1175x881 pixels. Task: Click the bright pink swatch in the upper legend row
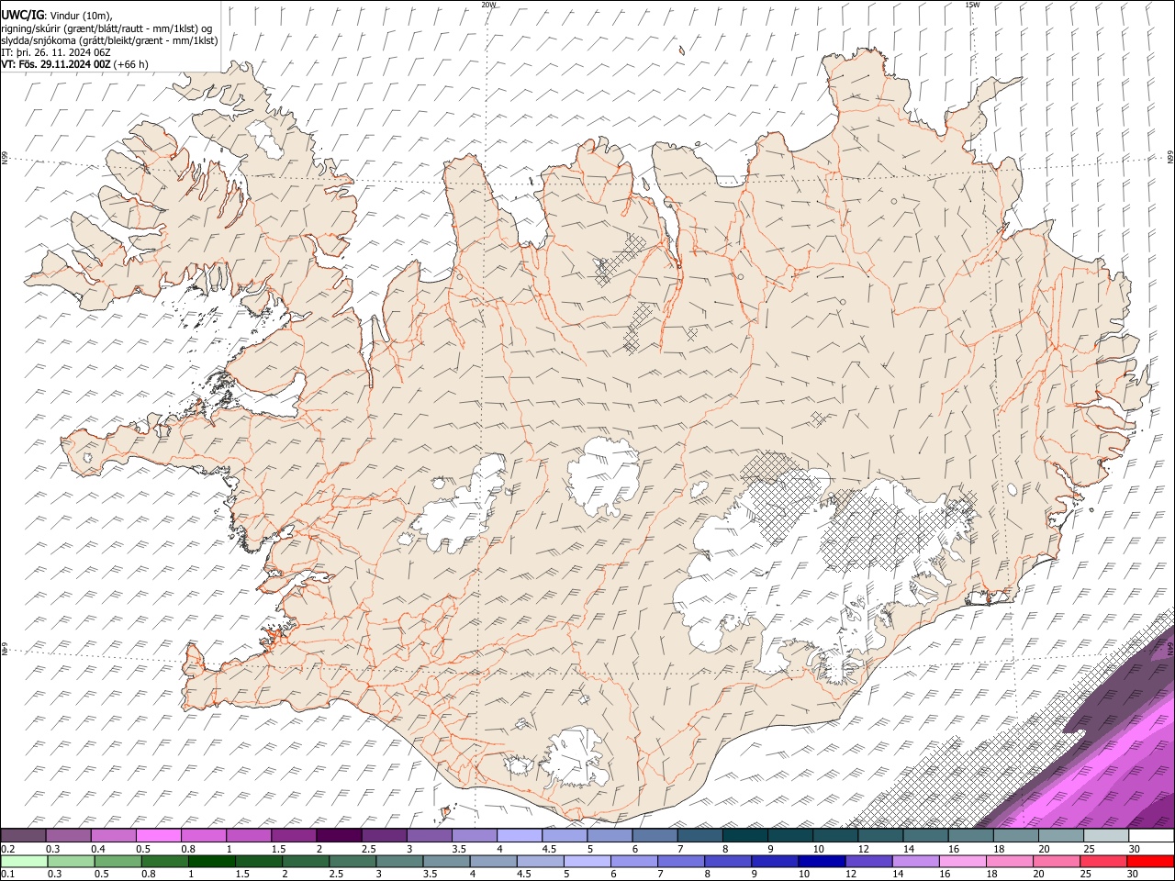click(158, 835)
